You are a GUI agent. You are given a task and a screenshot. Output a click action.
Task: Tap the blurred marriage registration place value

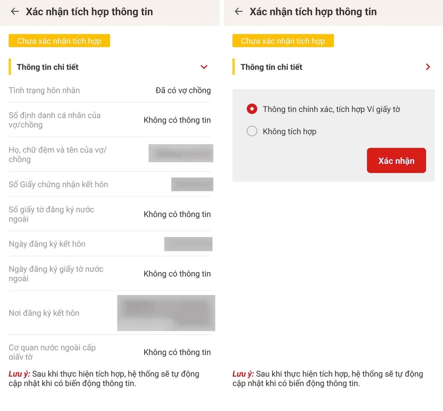coord(166,313)
